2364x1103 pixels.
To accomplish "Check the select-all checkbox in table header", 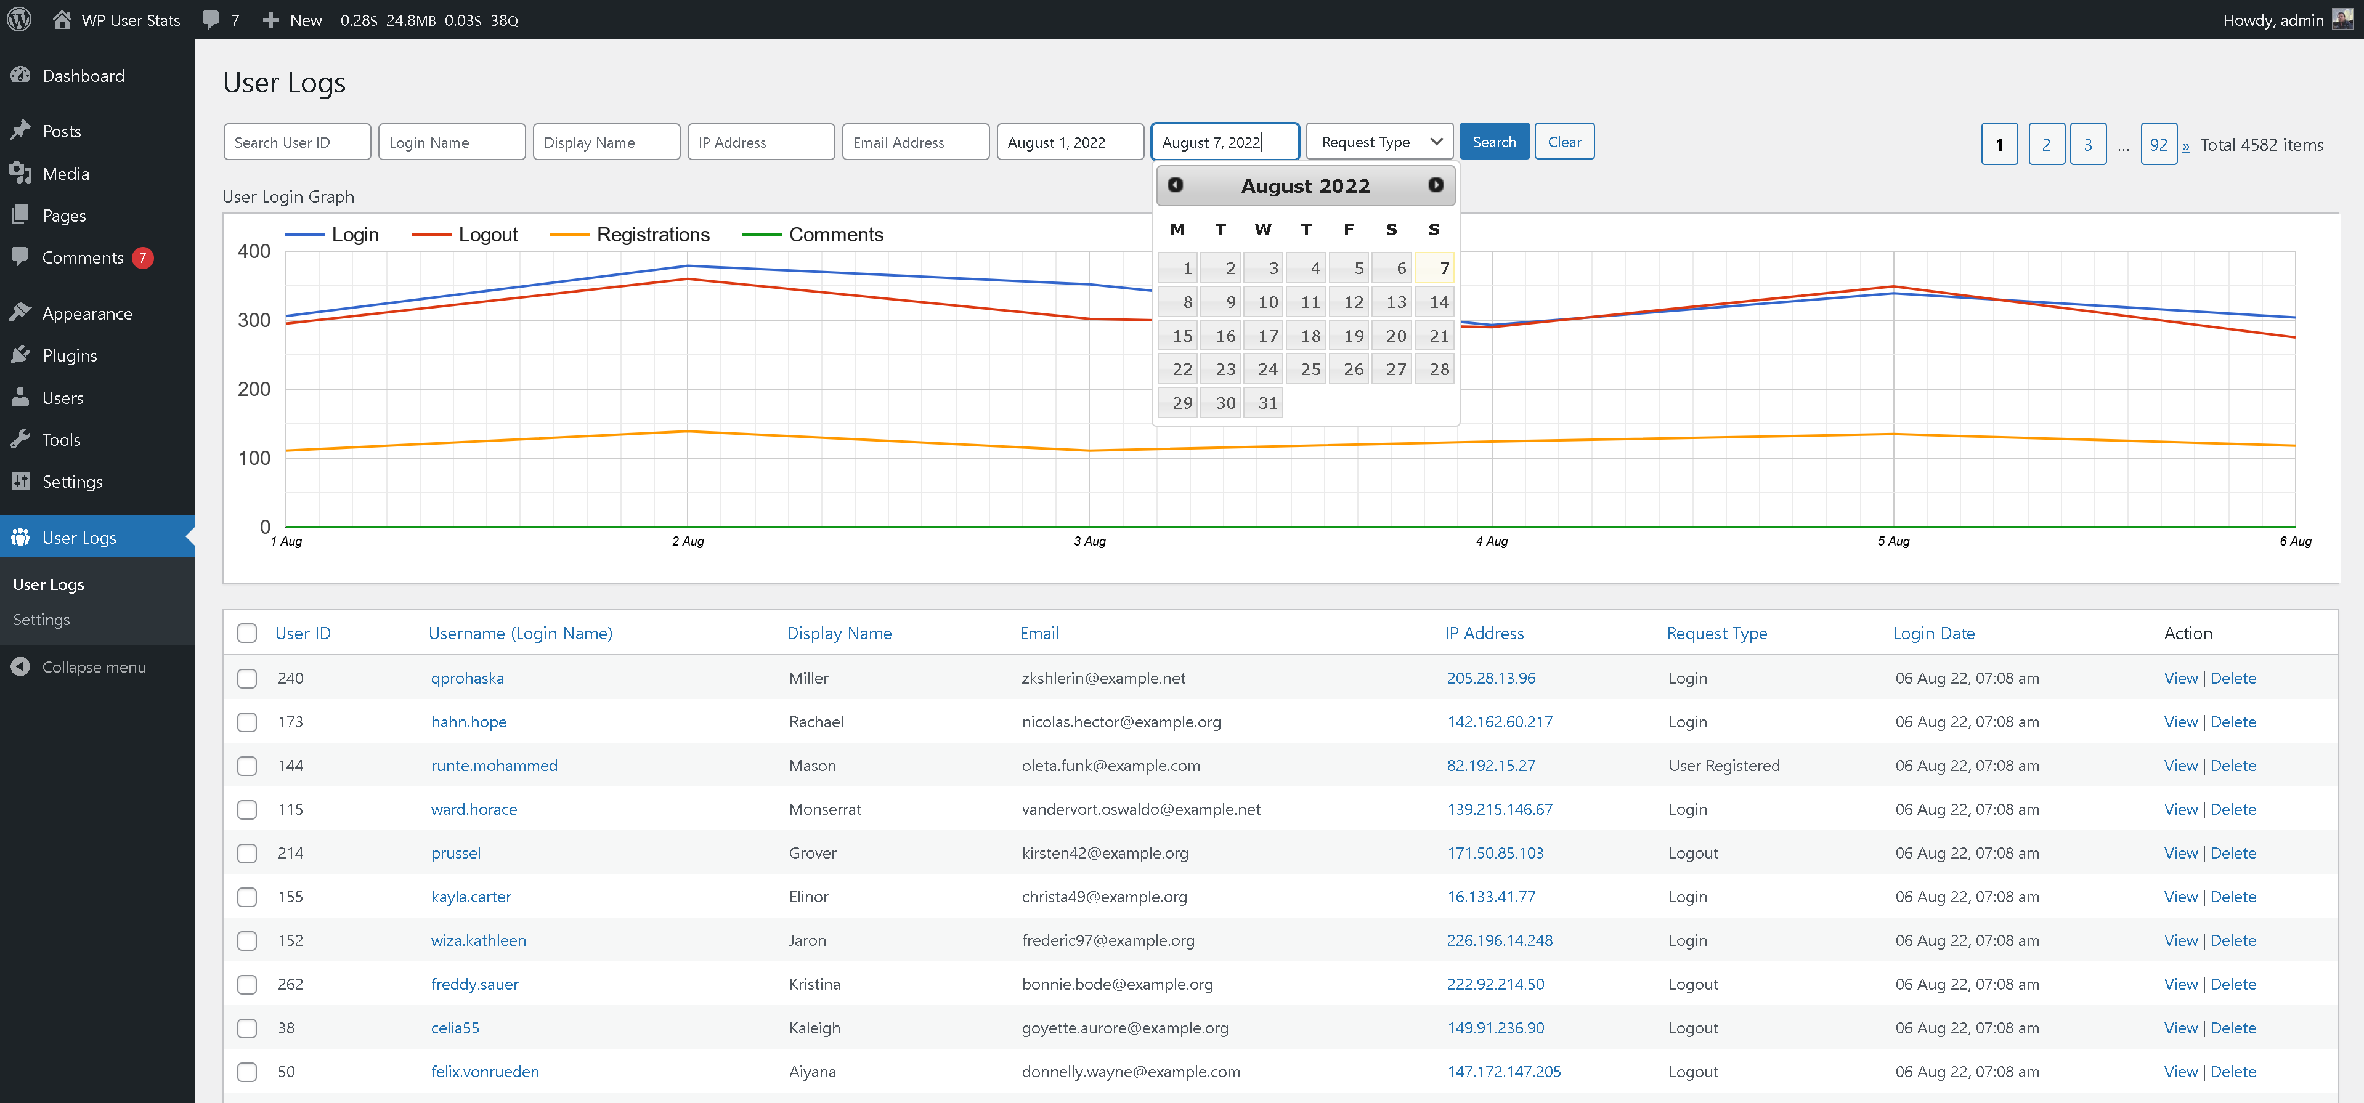I will tap(247, 633).
